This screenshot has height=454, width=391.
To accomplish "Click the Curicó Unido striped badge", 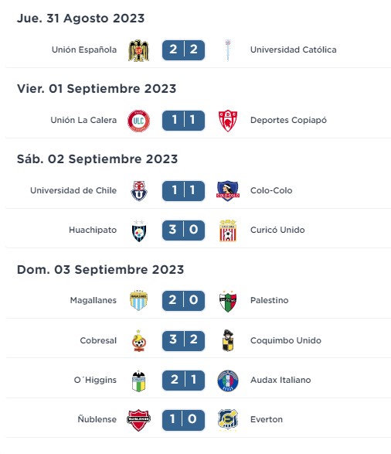I will tap(228, 230).
